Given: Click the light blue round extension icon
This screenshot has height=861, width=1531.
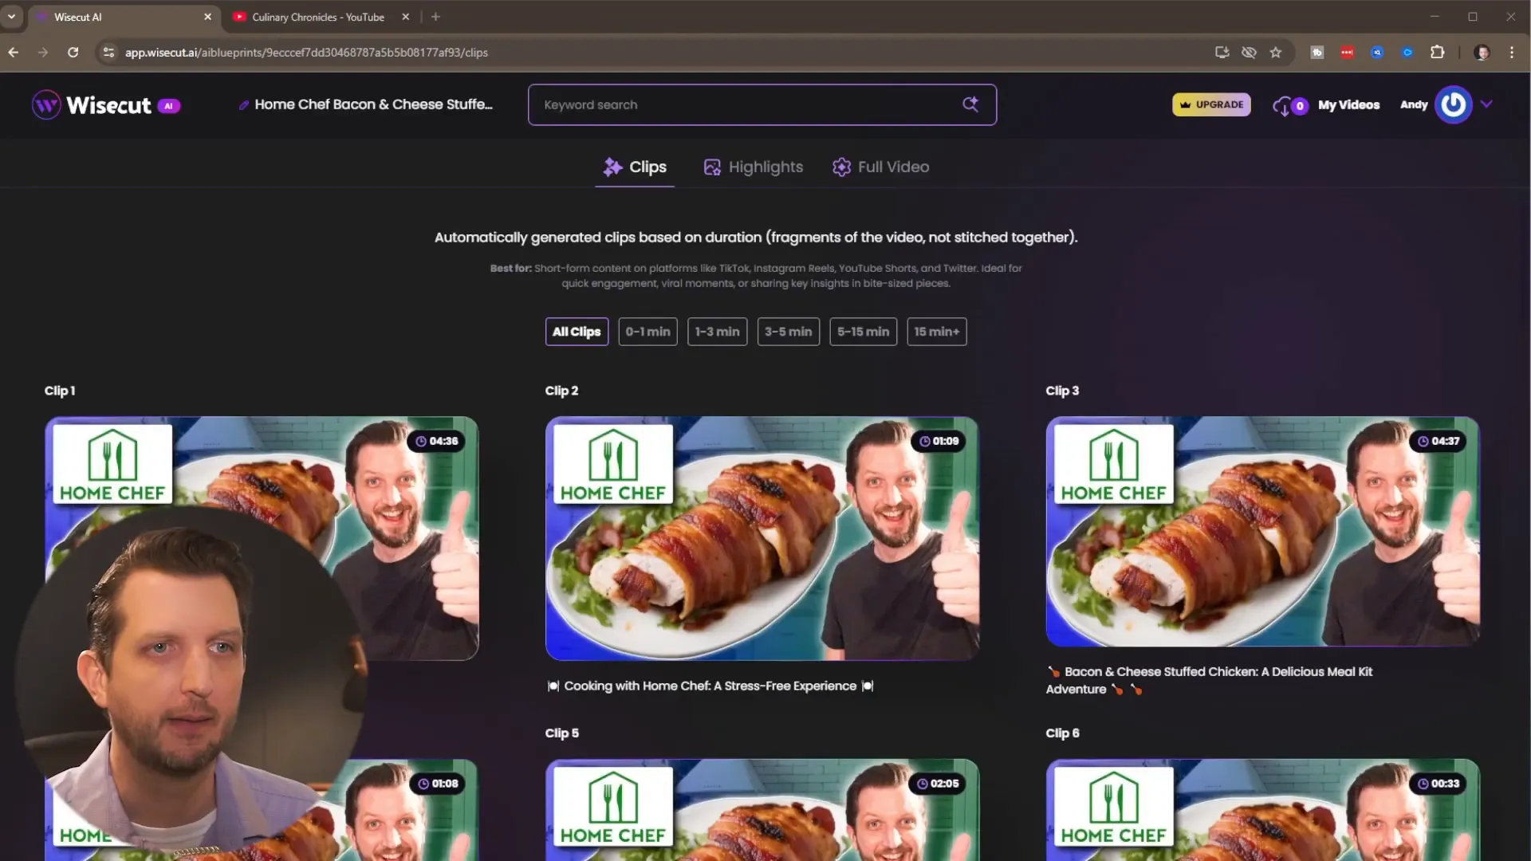Looking at the screenshot, I should pos(1407,53).
